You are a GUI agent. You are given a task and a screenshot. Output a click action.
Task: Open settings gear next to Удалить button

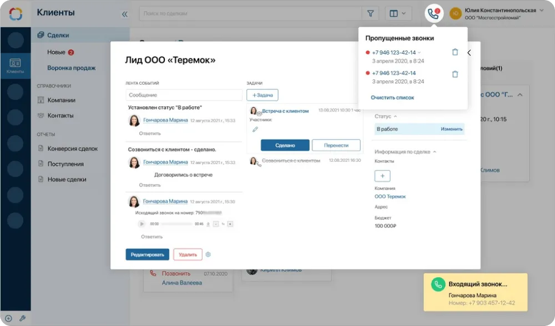click(209, 254)
